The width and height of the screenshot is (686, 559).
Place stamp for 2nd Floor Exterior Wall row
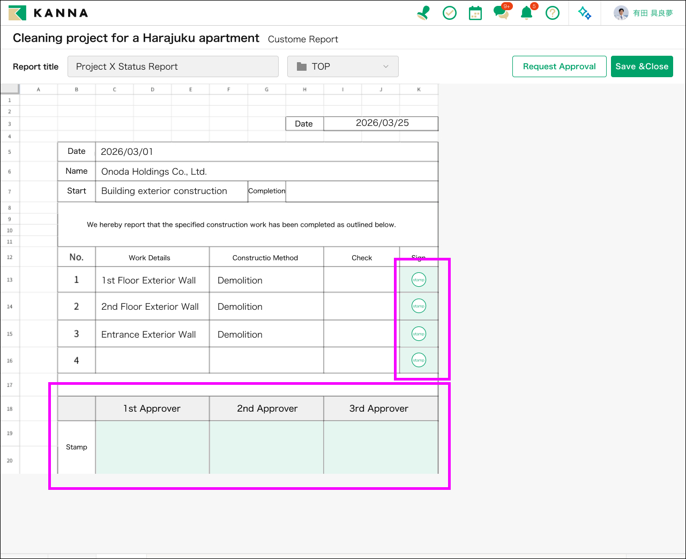[x=419, y=306]
